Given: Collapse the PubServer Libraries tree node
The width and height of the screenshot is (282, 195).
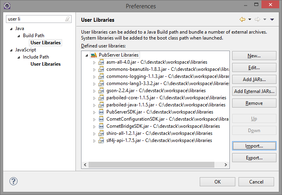Looking at the screenshot, I should 87,55.
